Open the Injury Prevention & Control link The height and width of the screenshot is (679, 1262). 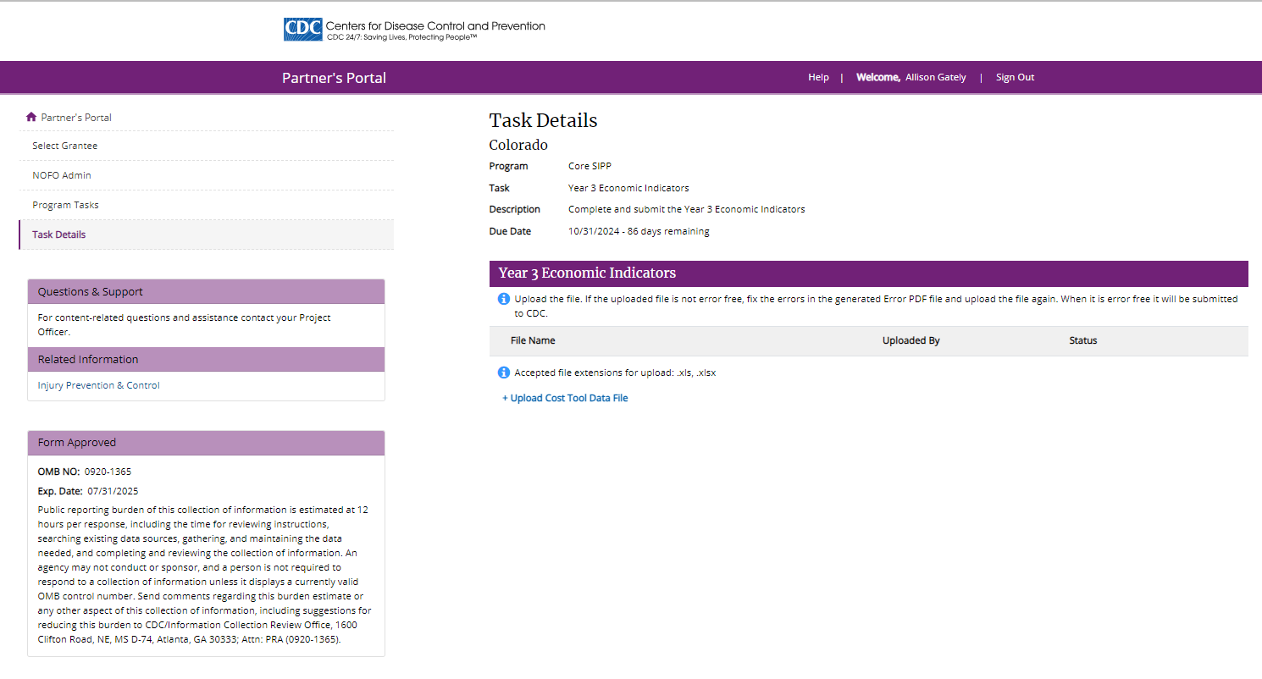[99, 385]
